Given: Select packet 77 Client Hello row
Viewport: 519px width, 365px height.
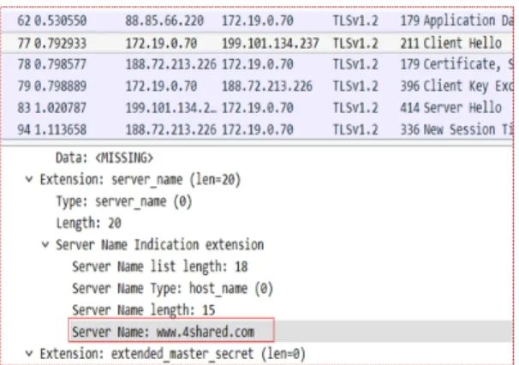Looking at the screenshot, I should (x=257, y=43).
